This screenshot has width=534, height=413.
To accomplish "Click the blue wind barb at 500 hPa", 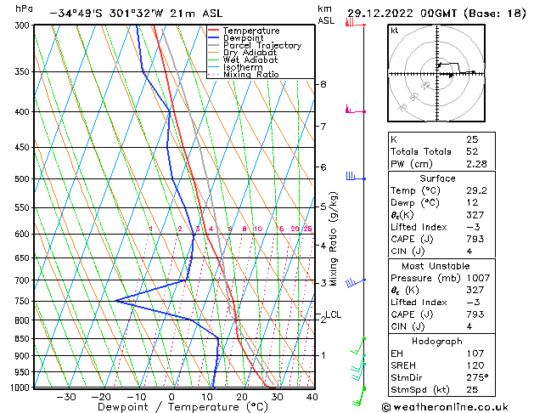I will [x=356, y=177].
